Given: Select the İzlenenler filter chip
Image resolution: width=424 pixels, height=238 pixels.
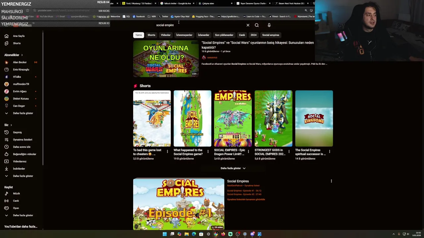Looking at the screenshot, I should pyautogui.click(x=204, y=35).
